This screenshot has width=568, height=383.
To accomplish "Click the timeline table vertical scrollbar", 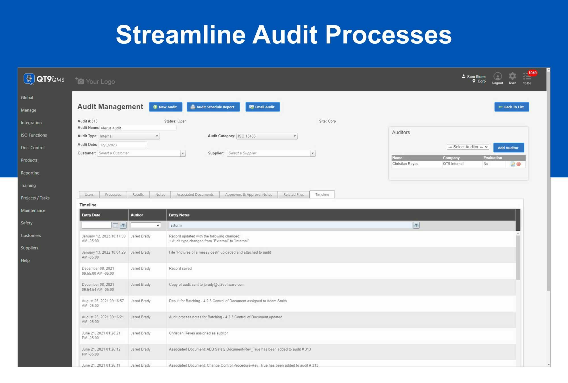I will (518, 257).
